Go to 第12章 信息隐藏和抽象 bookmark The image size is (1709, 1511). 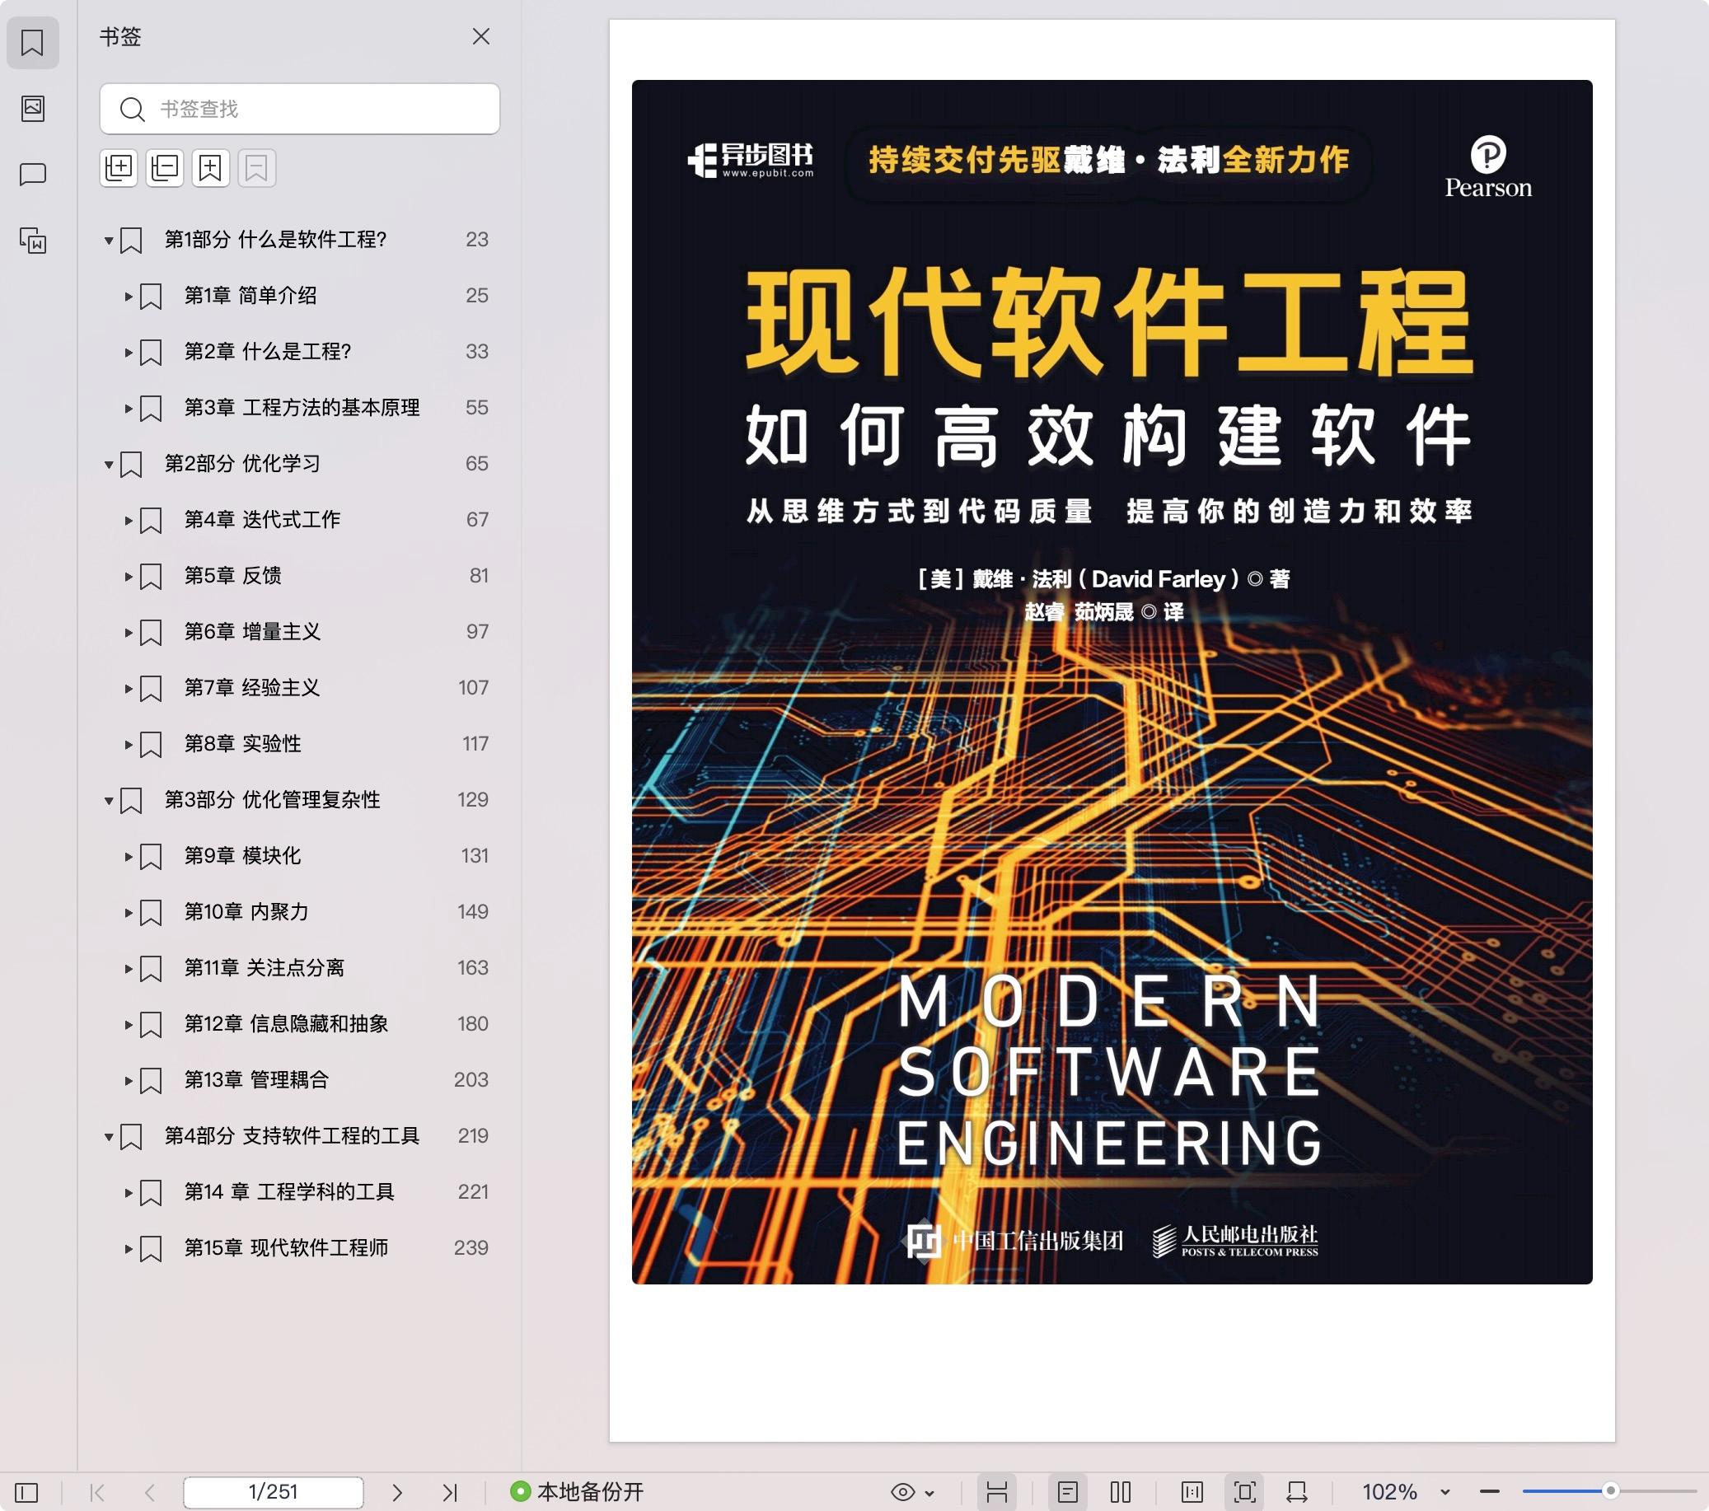click(x=286, y=1023)
